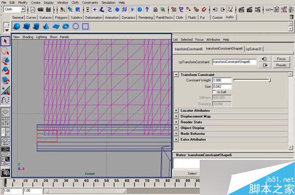This screenshot has height=195, width=295.
Task: Click the playback range slider bar
Action: (x=85, y=191)
